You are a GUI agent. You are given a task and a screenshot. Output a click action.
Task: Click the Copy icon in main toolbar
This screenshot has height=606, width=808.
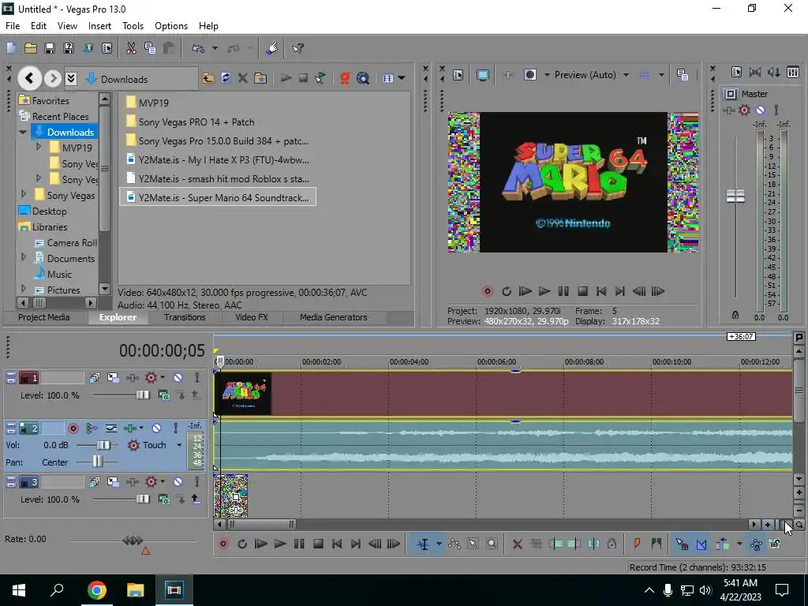pyautogui.click(x=150, y=48)
